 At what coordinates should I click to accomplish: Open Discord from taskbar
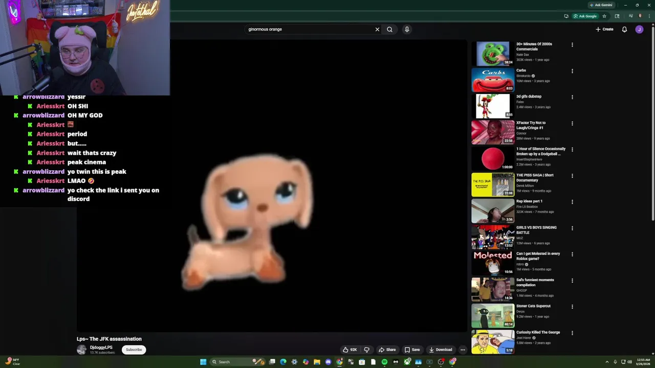click(x=328, y=362)
